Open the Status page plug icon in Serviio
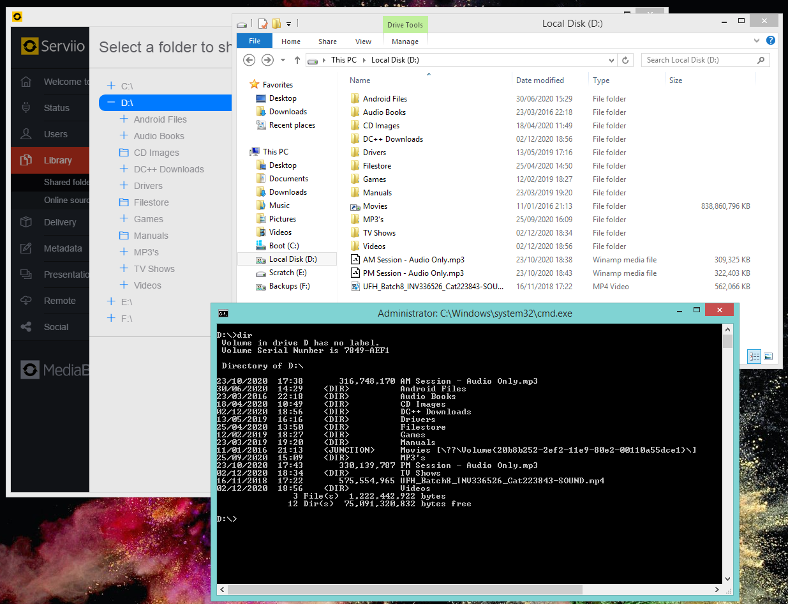The image size is (788, 604). click(26, 108)
